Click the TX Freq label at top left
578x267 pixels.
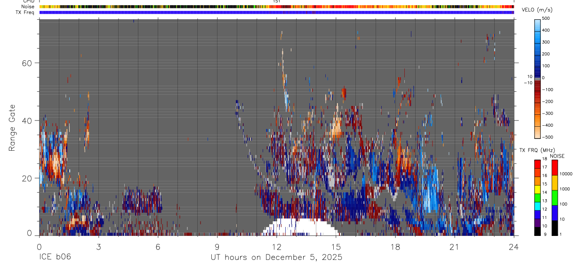coord(25,12)
